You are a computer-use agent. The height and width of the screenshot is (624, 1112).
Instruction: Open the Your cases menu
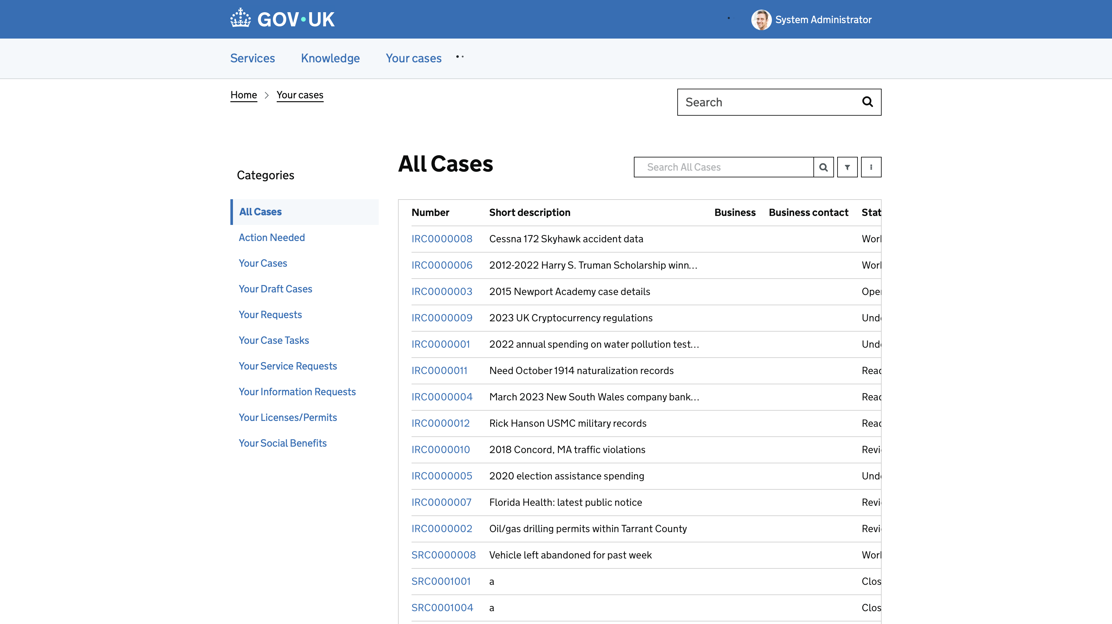[x=413, y=58]
